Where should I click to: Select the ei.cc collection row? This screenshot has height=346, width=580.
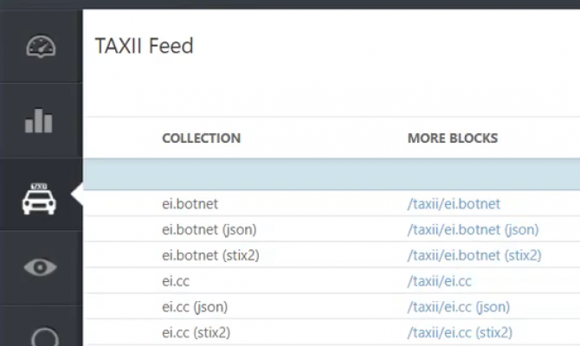(176, 281)
